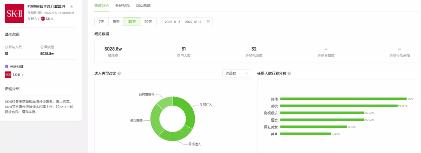The image size is (421, 153).
Task: Click the small SK-II initiator avatar icon
Action: point(43,19)
